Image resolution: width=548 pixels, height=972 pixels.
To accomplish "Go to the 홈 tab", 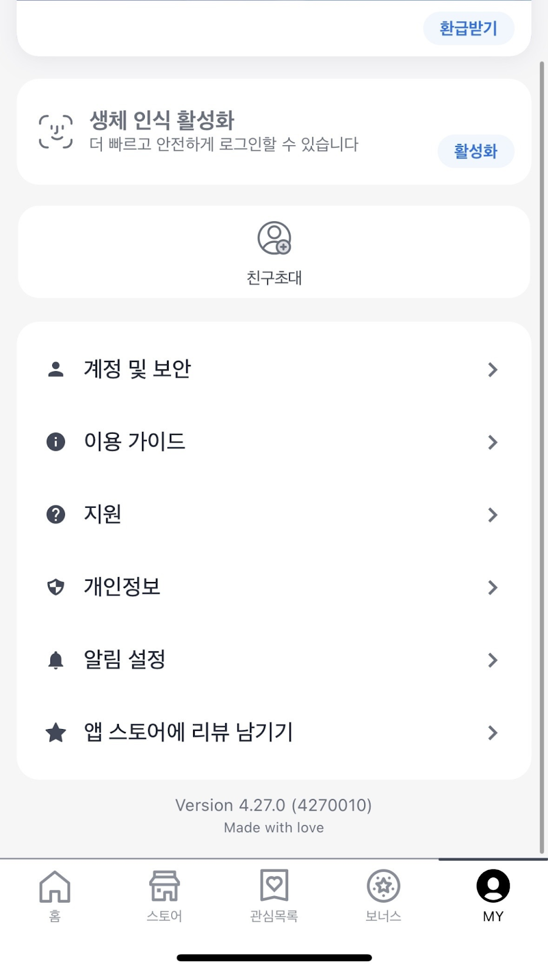I will [55, 895].
